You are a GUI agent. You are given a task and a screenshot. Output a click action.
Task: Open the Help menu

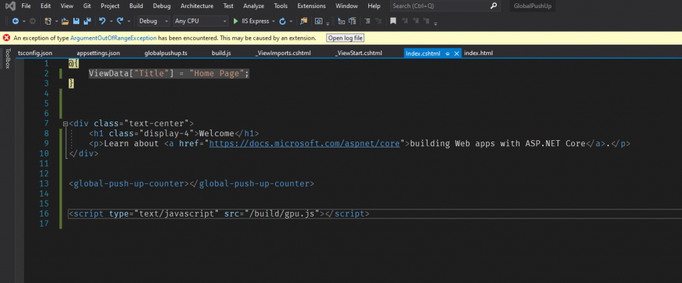(x=374, y=6)
